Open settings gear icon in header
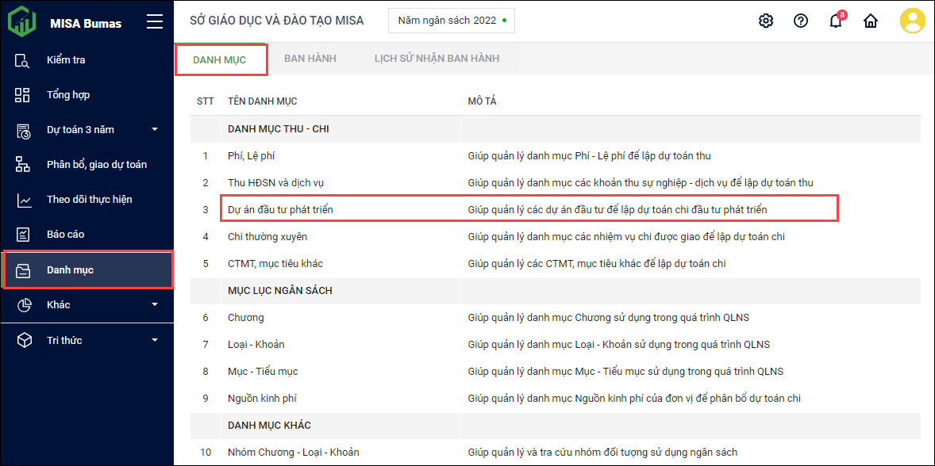This screenshot has width=935, height=466. [x=766, y=21]
